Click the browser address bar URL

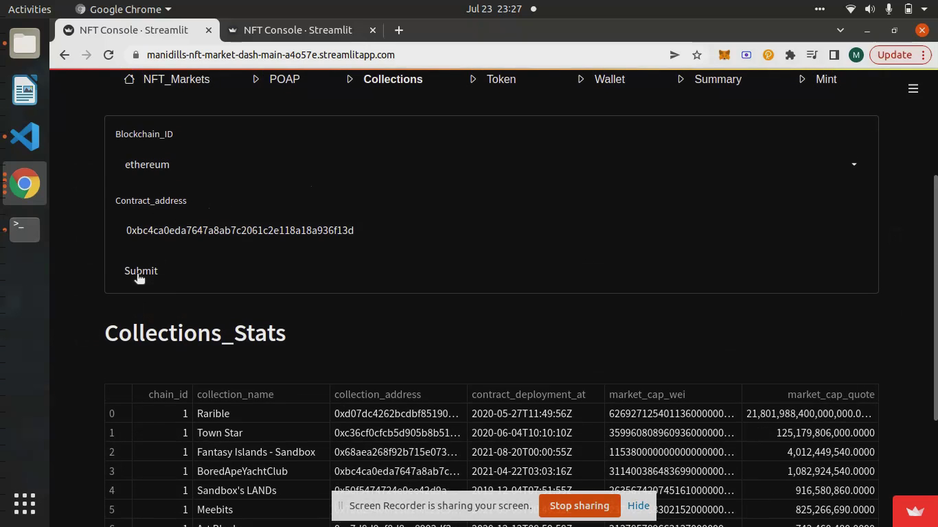coord(271,55)
